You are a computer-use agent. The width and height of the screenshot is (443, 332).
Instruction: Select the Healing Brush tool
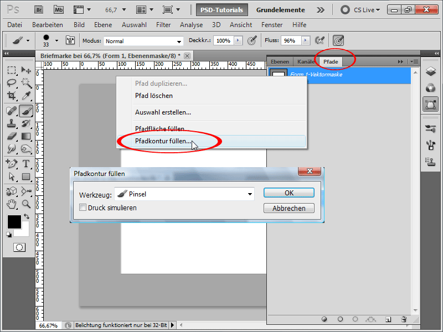12,111
